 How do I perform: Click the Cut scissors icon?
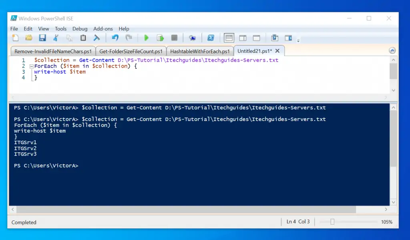tap(56, 38)
